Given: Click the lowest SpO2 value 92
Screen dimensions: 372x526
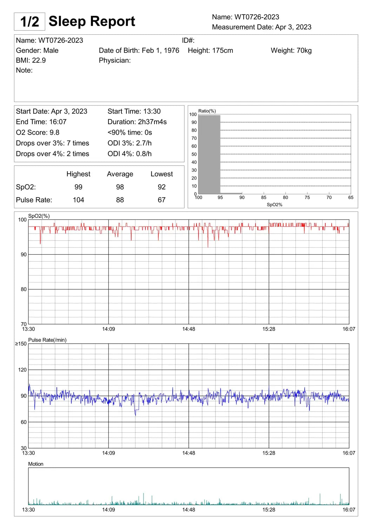Looking at the screenshot, I should click(x=161, y=187).
